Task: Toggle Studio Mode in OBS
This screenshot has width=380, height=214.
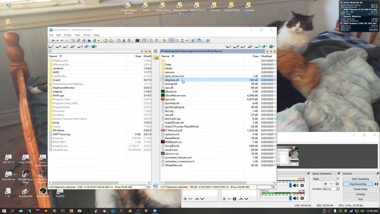Action: pyautogui.click(x=360, y=189)
